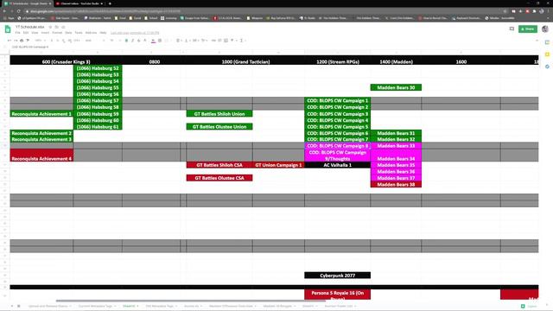
Task: Click the formula bar input
Action: point(275,47)
